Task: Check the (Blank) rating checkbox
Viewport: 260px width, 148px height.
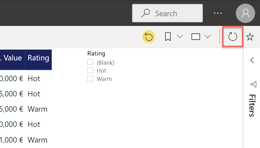Action: [90, 62]
